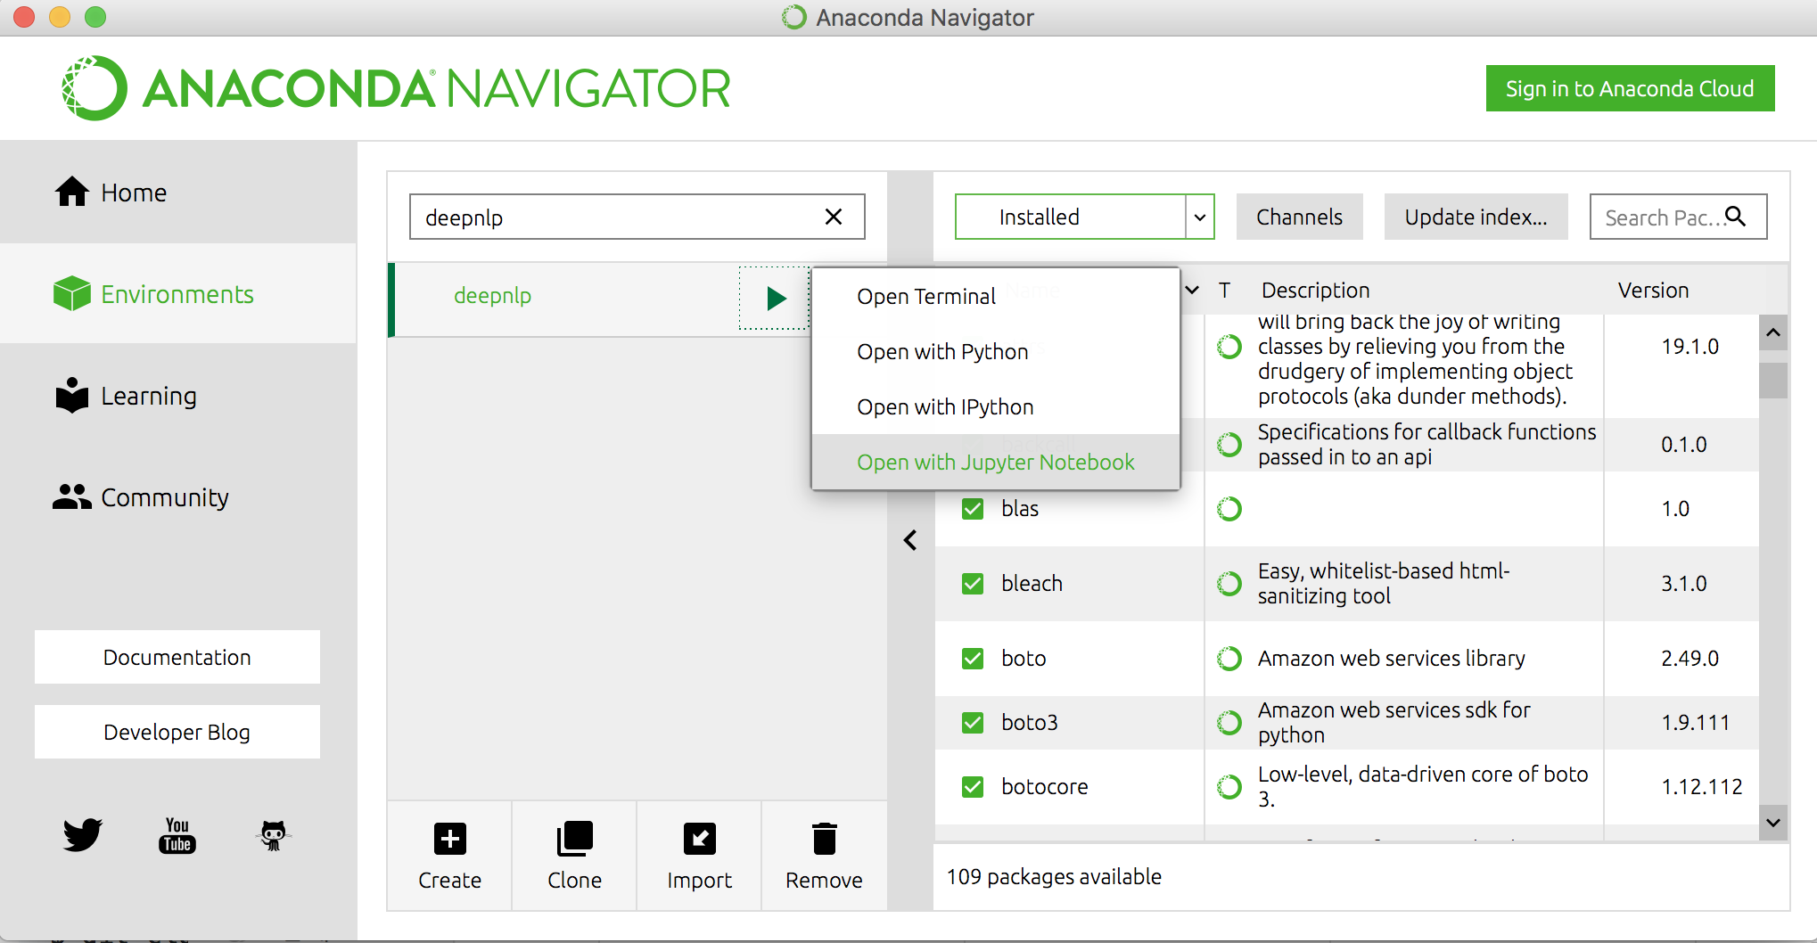The width and height of the screenshot is (1817, 943).
Task: Click the Clone environment icon
Action: 574,839
